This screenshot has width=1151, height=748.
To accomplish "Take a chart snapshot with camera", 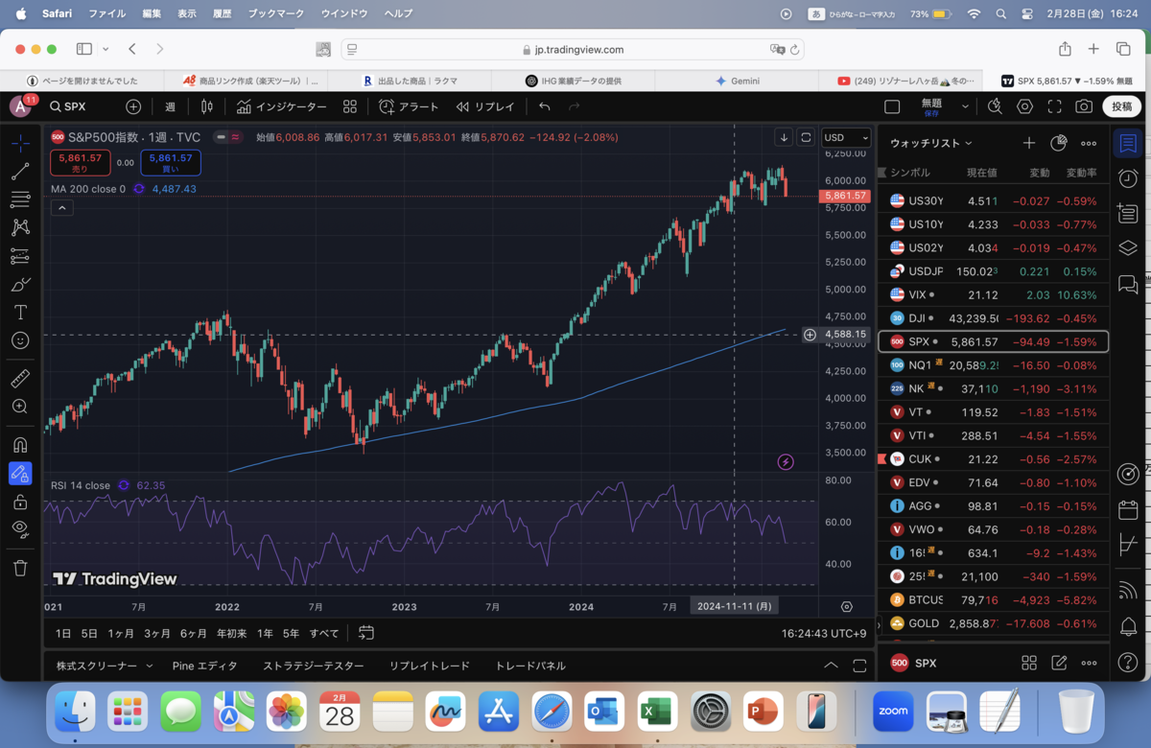I will tap(1084, 106).
